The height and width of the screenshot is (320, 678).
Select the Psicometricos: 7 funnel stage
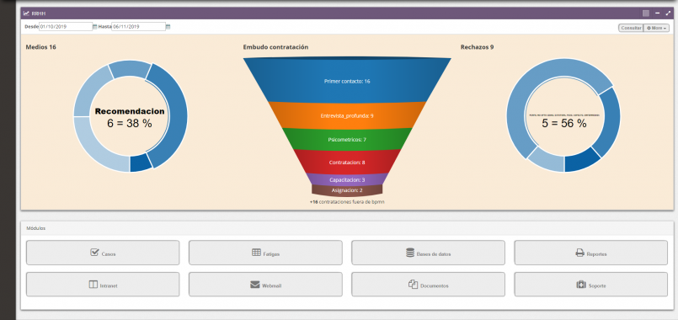(347, 140)
